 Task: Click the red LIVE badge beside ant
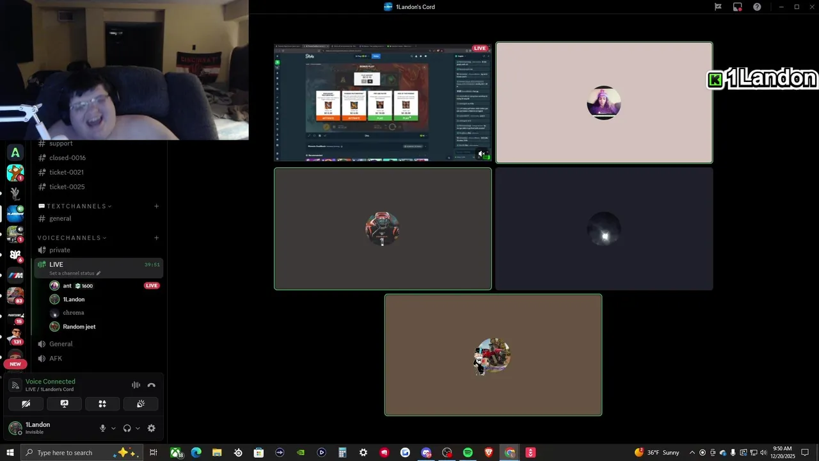point(152,286)
